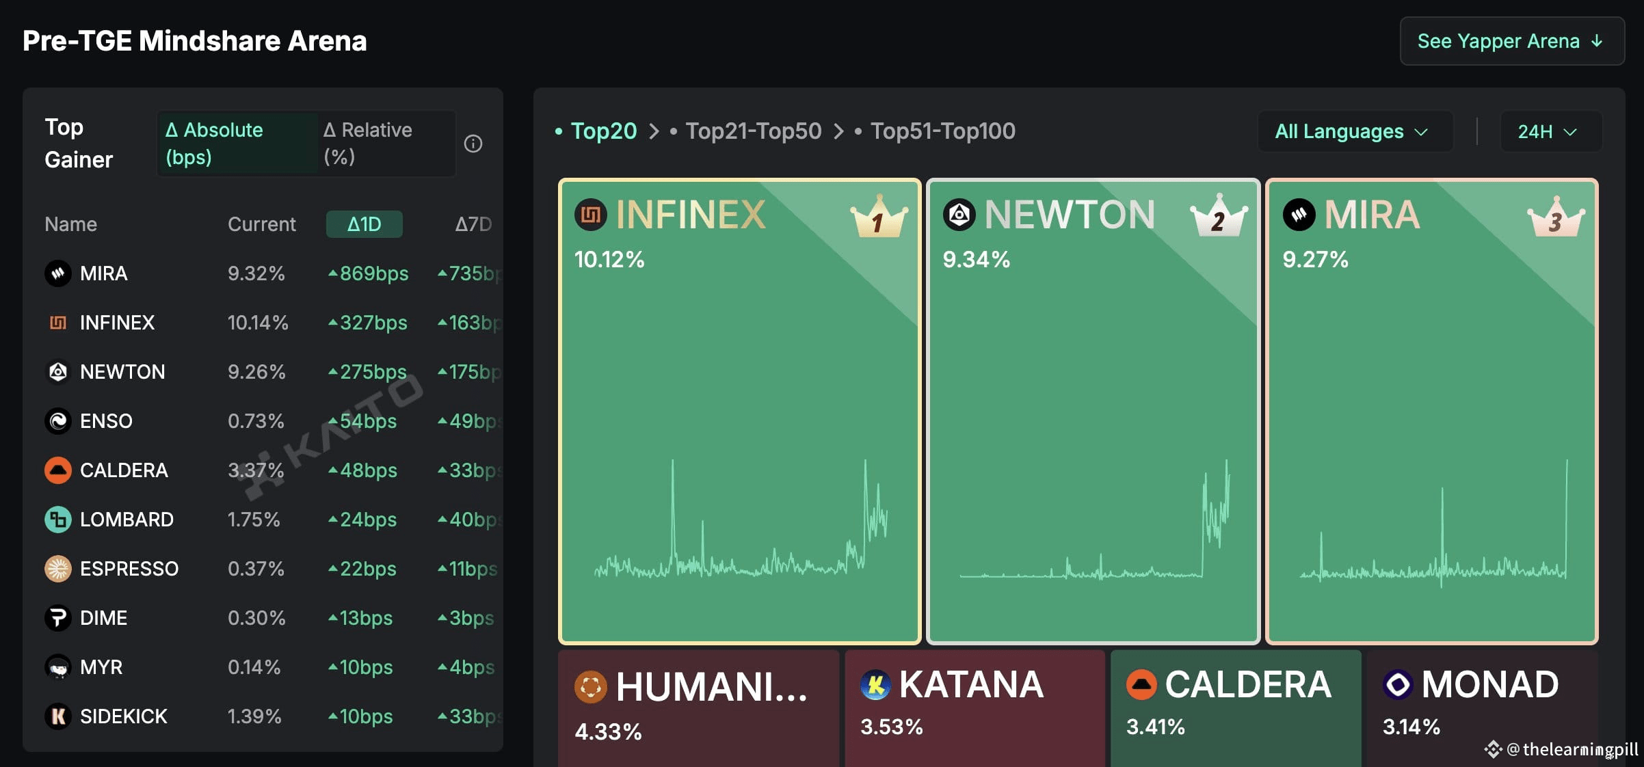1644x767 pixels.
Task: Switch to Δ Relative (%) mode
Action: 386,144
